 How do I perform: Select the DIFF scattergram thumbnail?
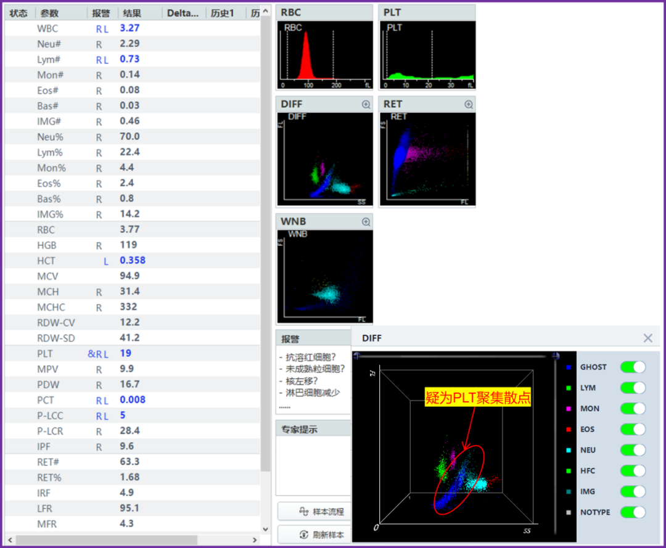[325, 159]
